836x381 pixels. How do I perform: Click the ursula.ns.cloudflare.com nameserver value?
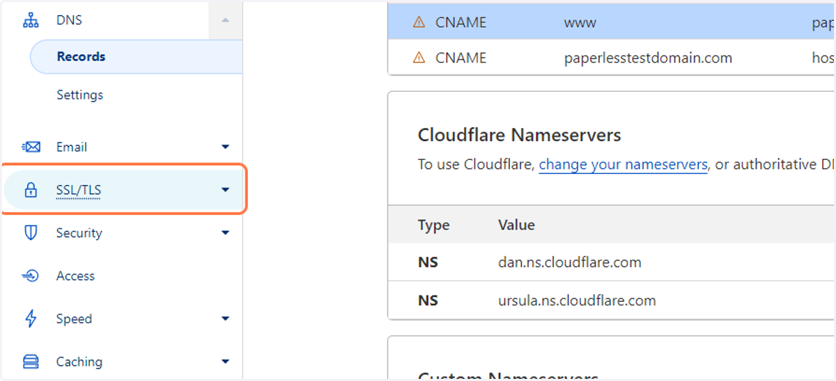click(x=577, y=301)
